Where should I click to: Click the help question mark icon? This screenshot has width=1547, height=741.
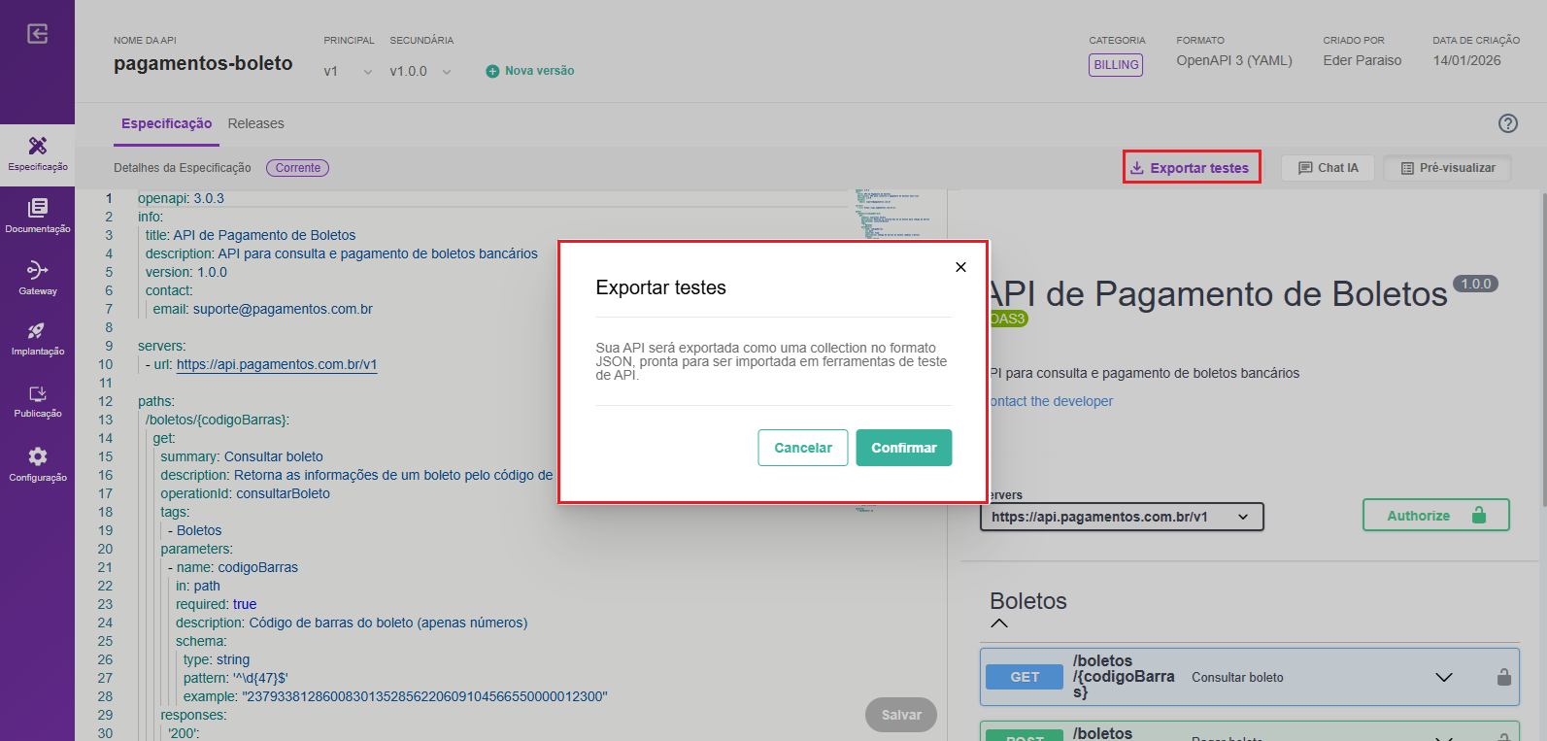pos(1507,123)
